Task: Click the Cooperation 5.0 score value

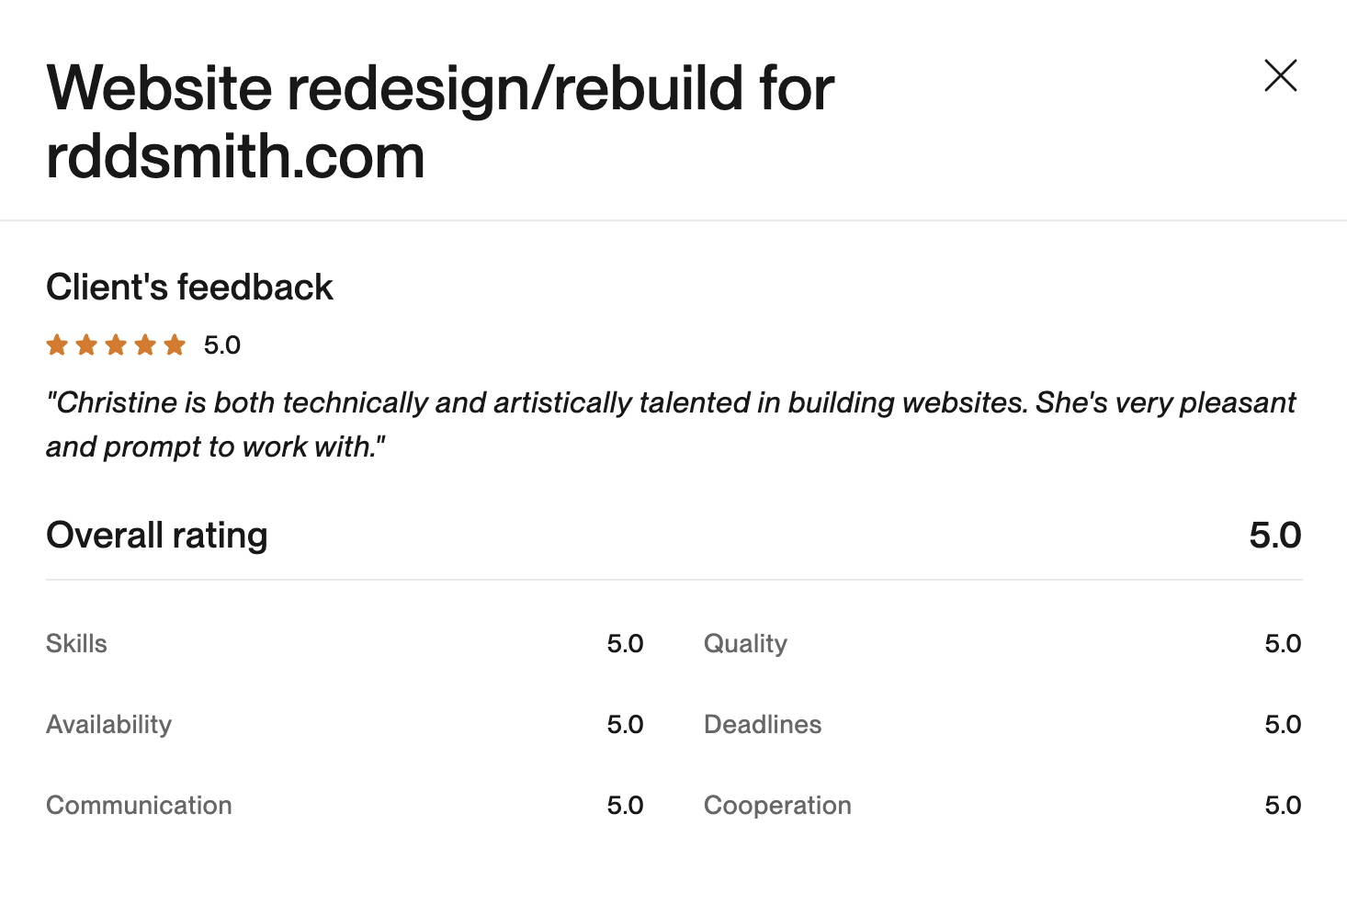Action: point(1283,806)
